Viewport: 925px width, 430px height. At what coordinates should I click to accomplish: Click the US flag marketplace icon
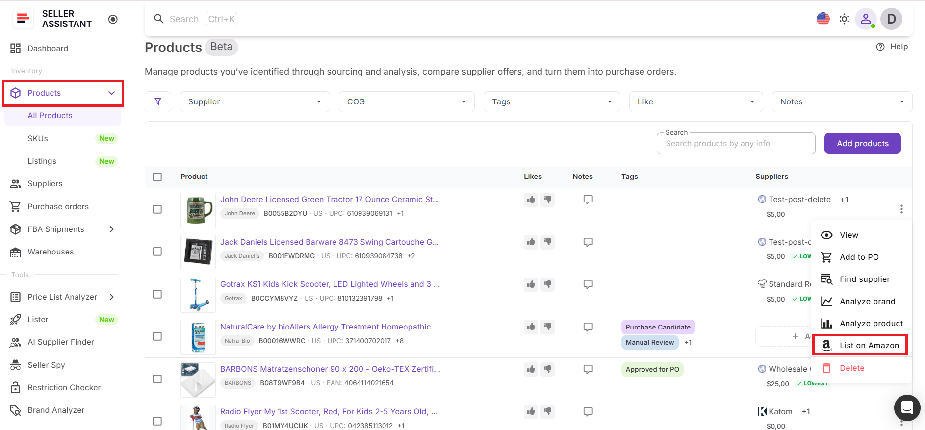click(x=823, y=19)
